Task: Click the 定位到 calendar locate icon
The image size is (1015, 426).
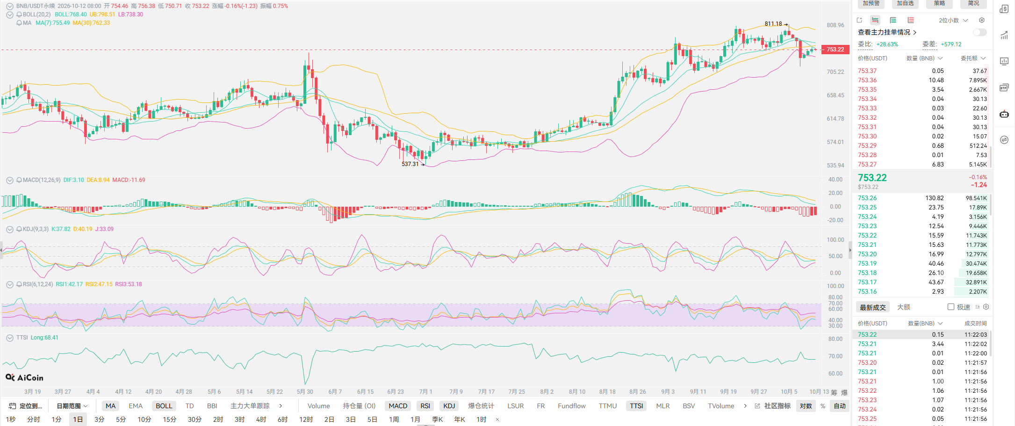Action: [x=12, y=406]
